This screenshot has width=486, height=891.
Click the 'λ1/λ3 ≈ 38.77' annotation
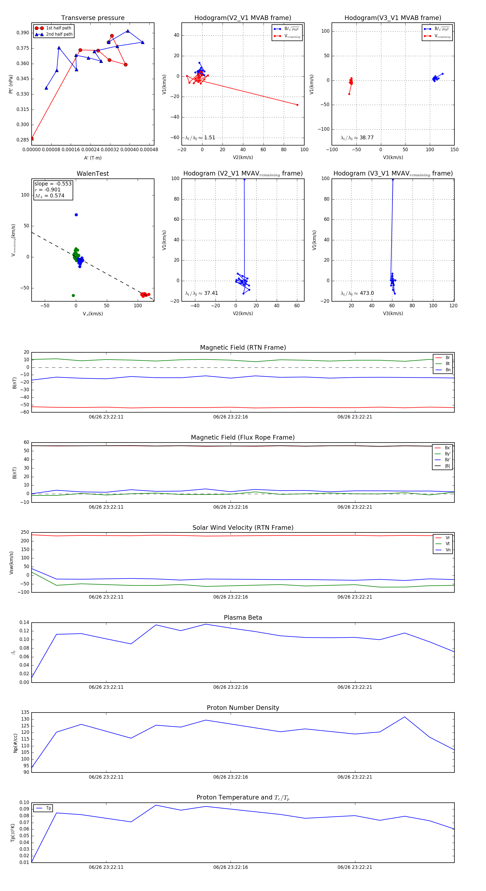(x=357, y=138)
